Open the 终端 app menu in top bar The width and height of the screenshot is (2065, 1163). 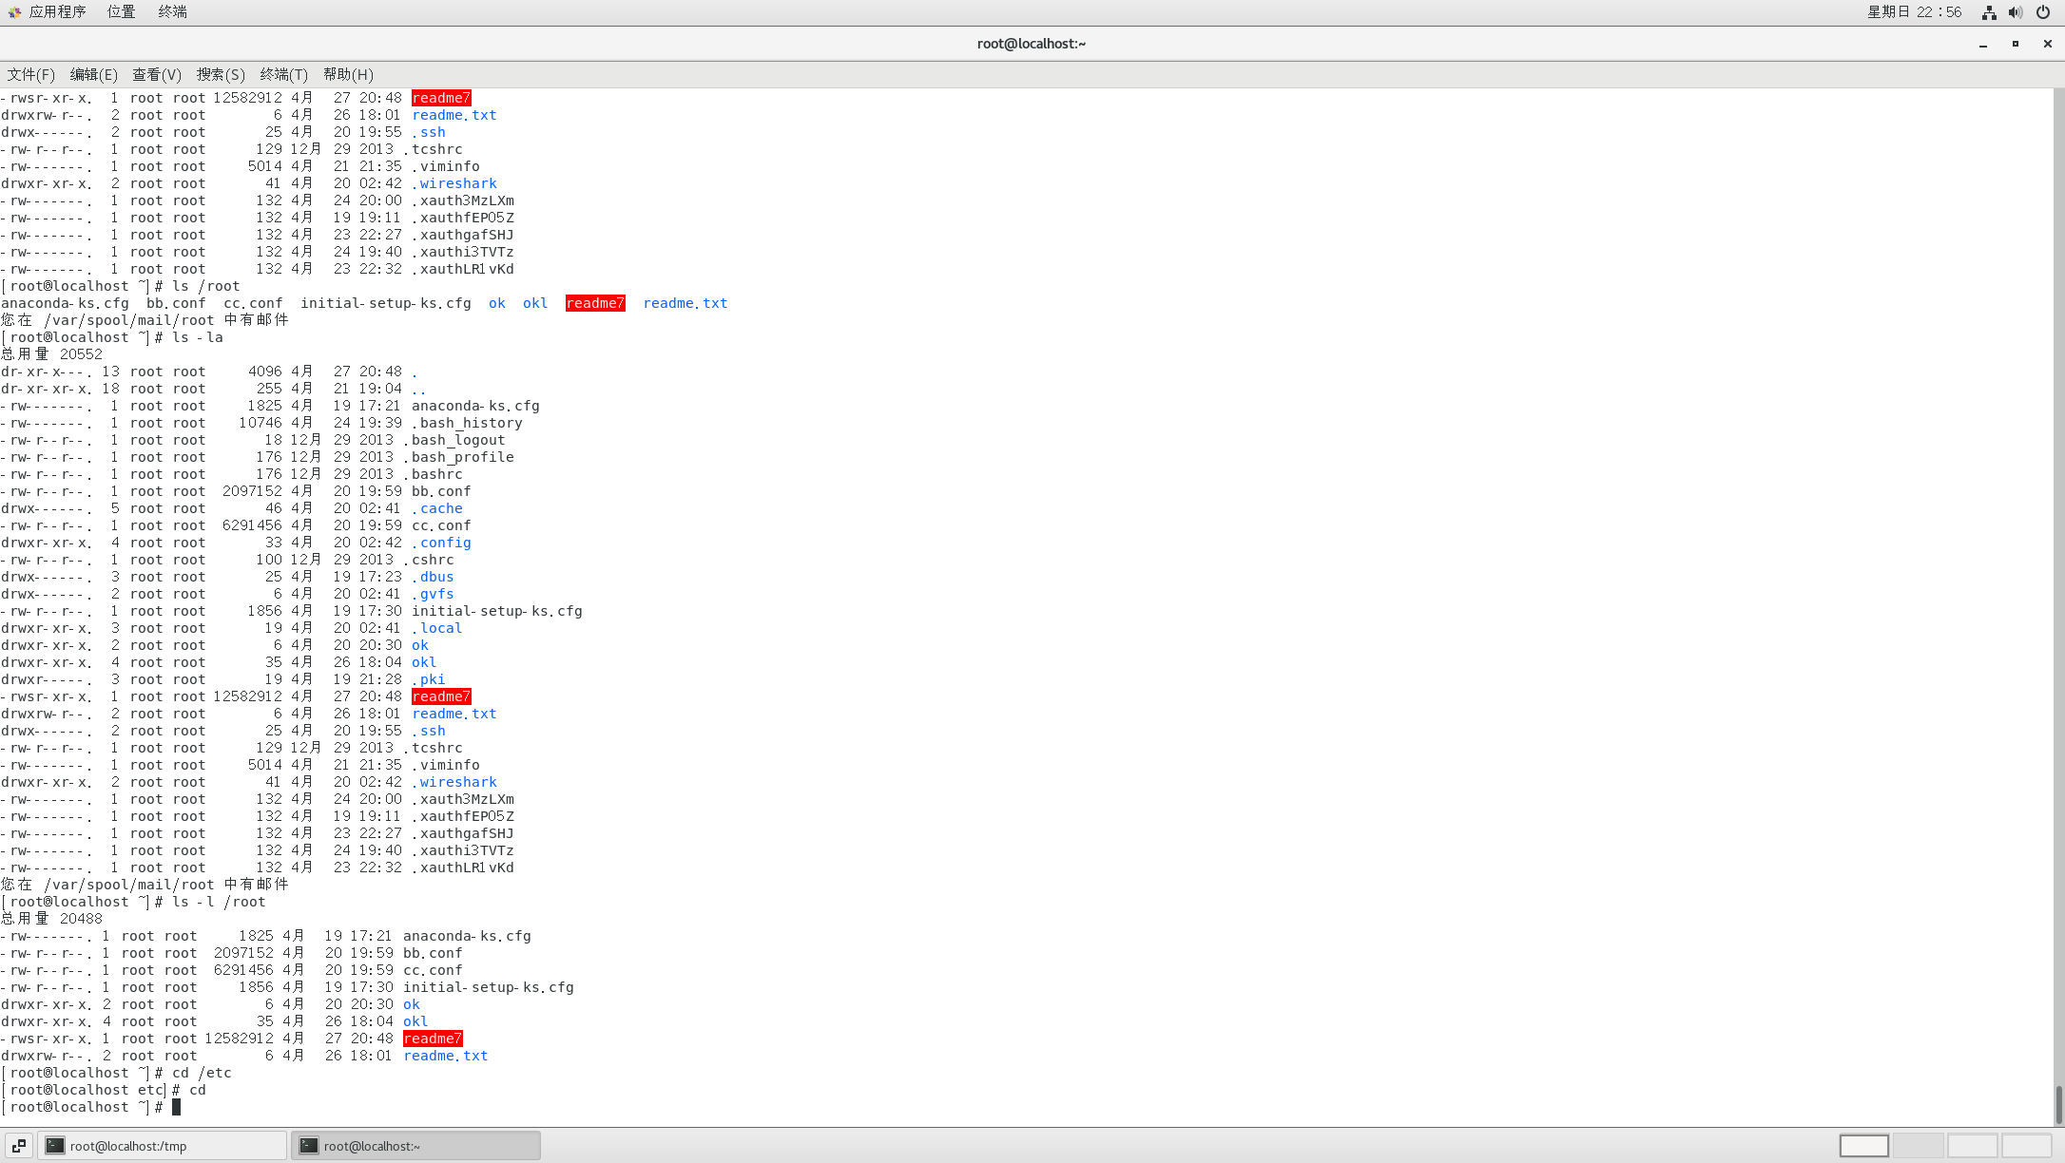[172, 12]
